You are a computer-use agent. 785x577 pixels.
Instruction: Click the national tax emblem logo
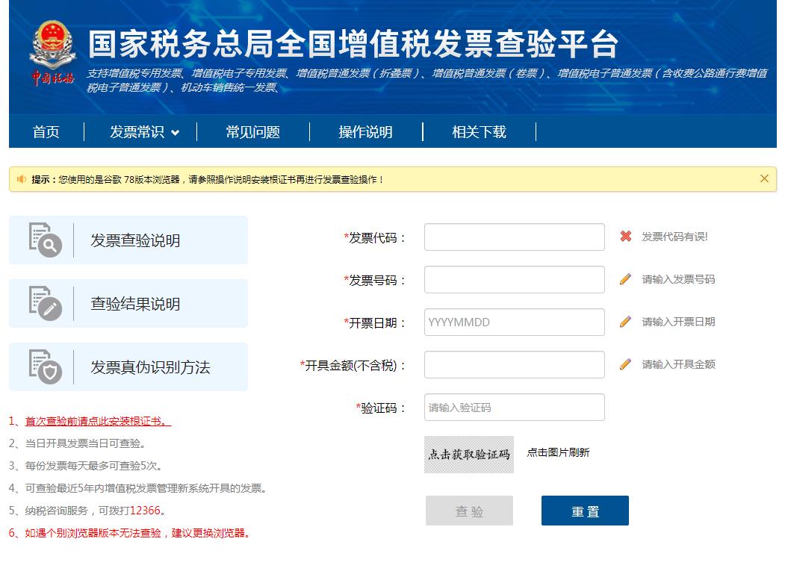tap(52, 52)
